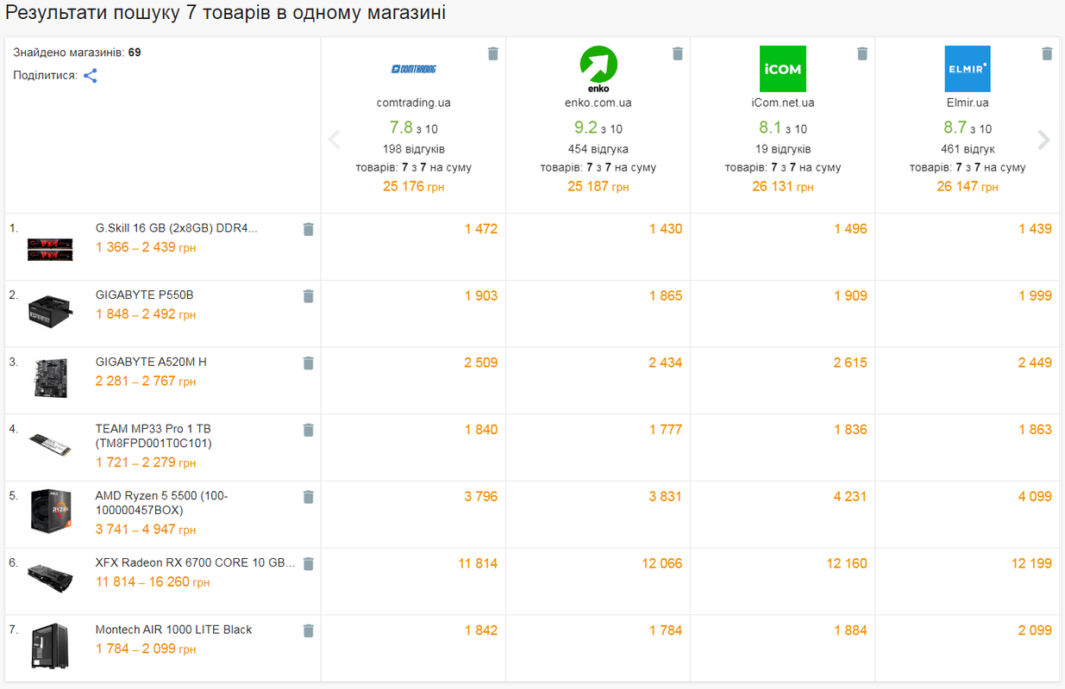Show next stores with right chevron arrow

point(1044,140)
